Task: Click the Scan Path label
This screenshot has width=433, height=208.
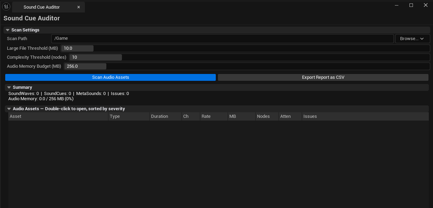Action: point(17,39)
